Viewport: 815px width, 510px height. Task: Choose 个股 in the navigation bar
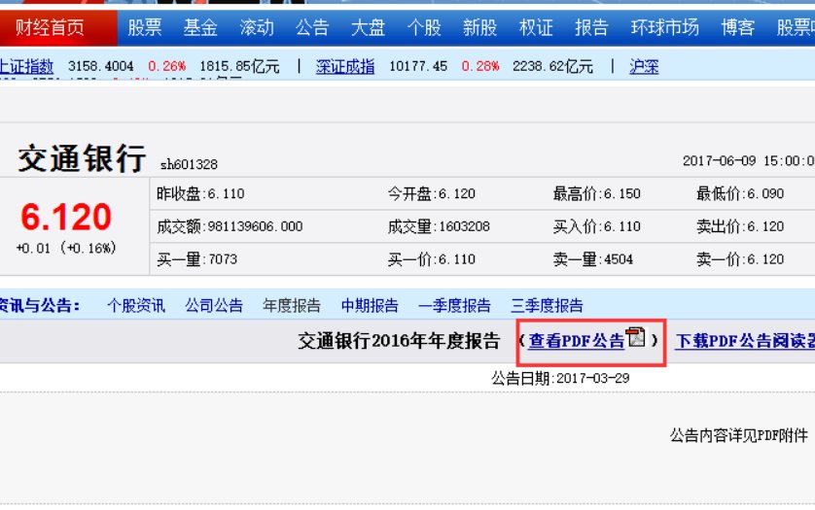pyautogui.click(x=424, y=27)
